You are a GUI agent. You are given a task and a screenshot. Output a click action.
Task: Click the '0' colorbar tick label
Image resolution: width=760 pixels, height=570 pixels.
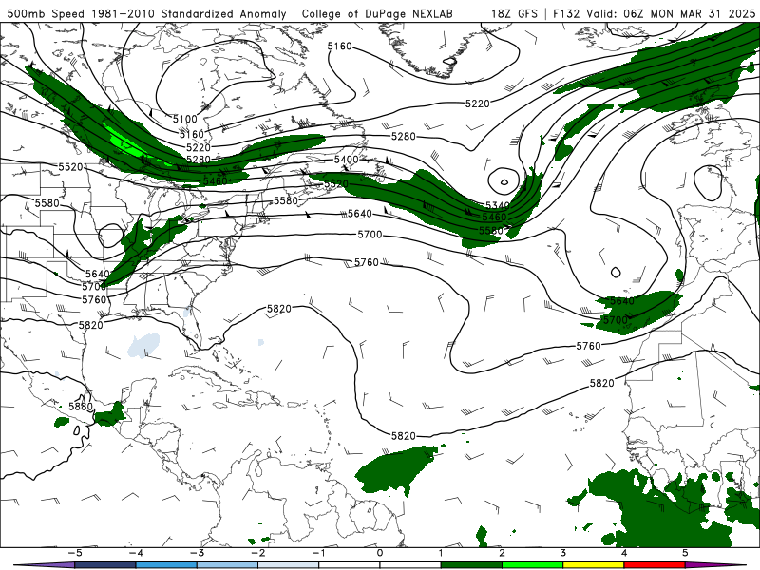[380, 553]
